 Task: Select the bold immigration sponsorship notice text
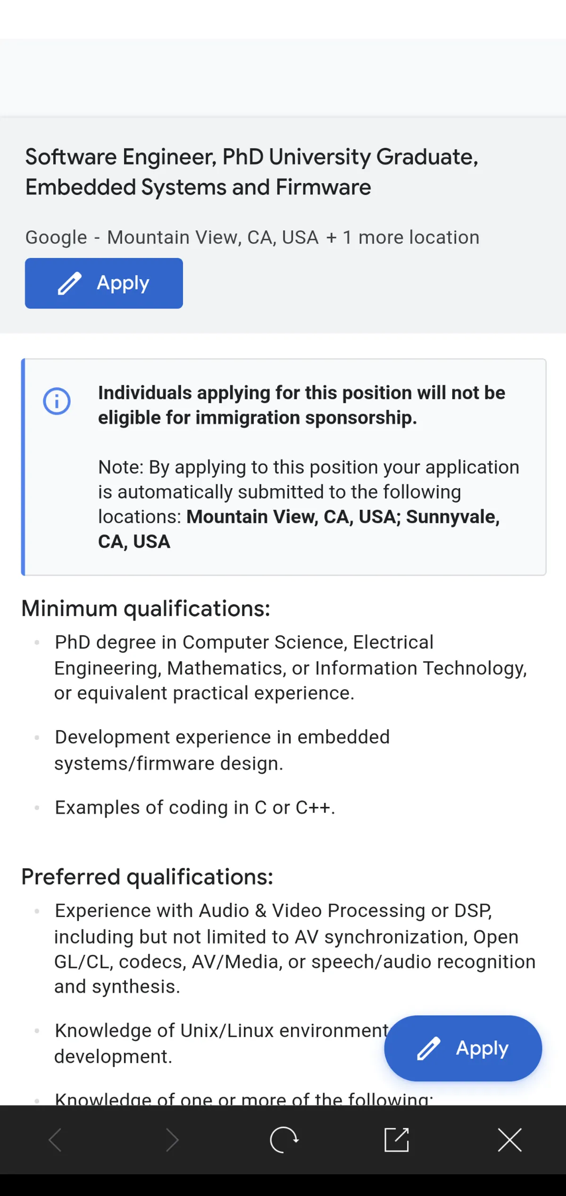tap(301, 405)
